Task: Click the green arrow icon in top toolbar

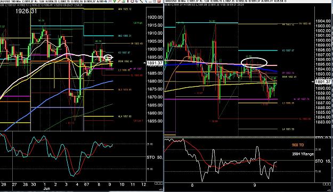Action: coord(115,1)
